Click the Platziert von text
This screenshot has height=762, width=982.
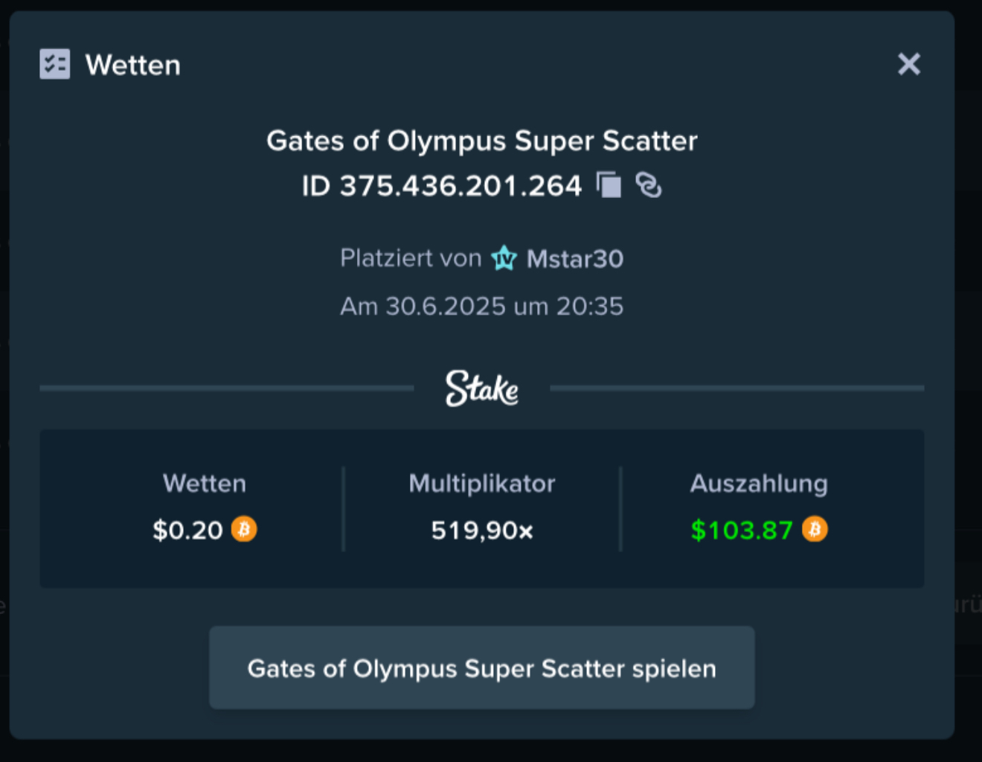tap(411, 258)
